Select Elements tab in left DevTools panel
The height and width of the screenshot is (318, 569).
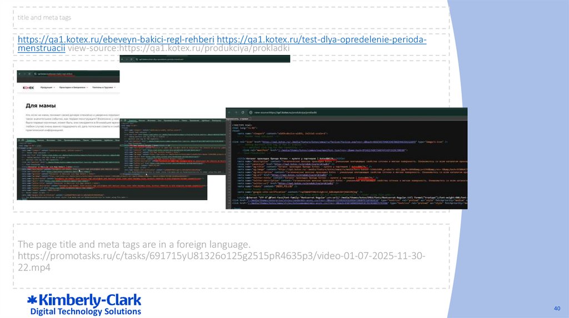tap(31, 140)
